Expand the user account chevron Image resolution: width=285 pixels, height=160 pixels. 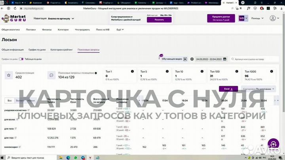pos(278,18)
